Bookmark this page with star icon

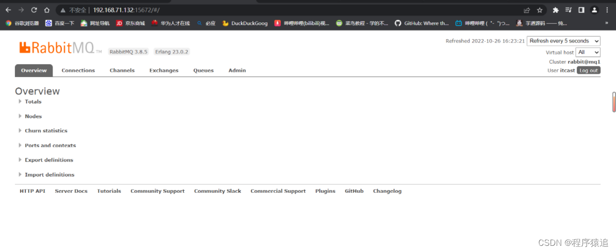[x=540, y=10]
